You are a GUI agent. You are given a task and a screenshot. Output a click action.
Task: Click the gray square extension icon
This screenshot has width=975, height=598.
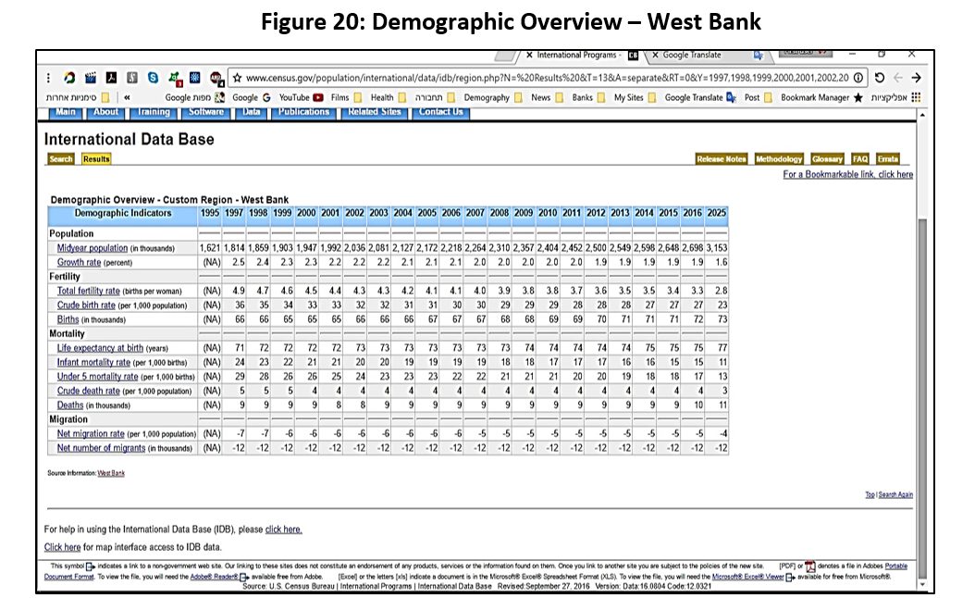132,78
